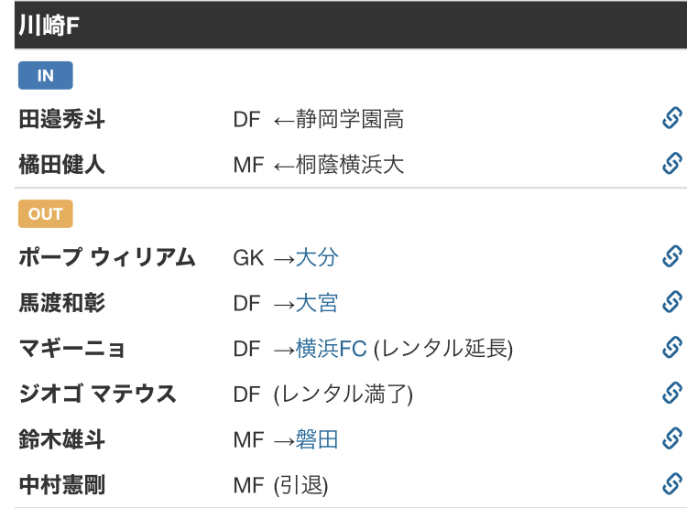The height and width of the screenshot is (508, 687).
Task: Click the blue IN badge
Action: (46, 75)
